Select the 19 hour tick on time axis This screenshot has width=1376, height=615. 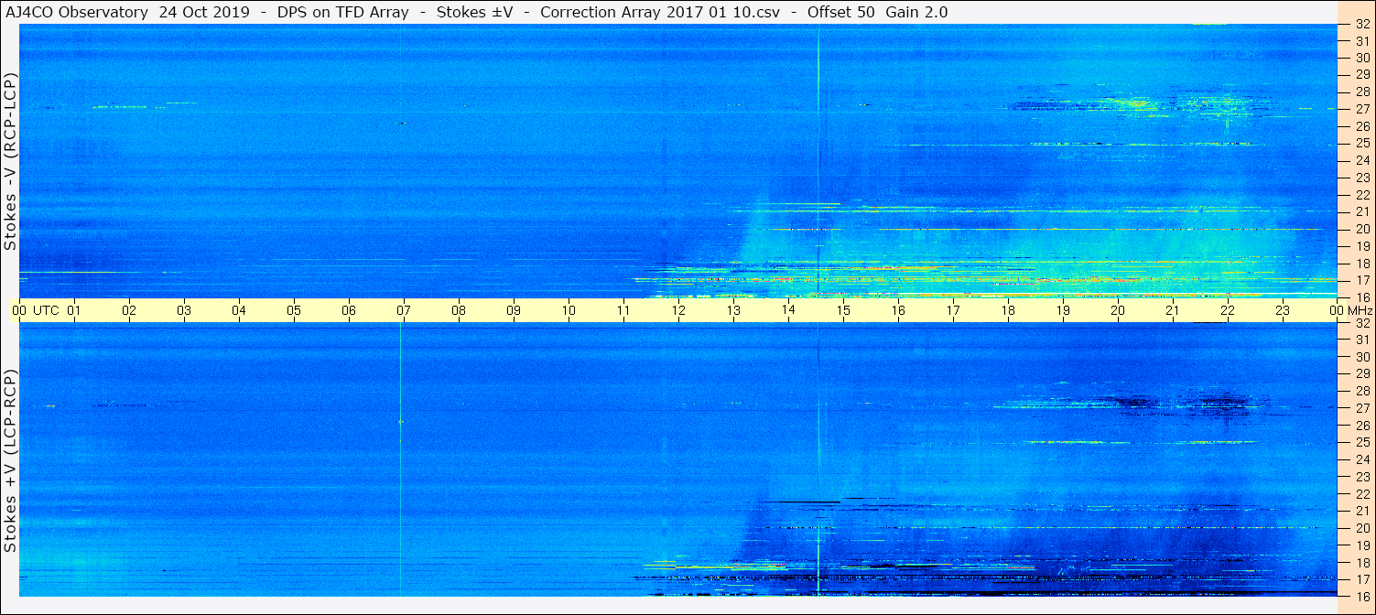click(x=1063, y=310)
